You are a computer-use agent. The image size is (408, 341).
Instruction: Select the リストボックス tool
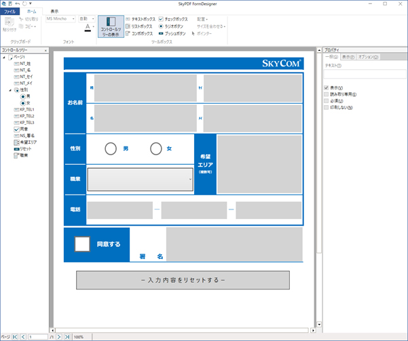(x=138, y=26)
